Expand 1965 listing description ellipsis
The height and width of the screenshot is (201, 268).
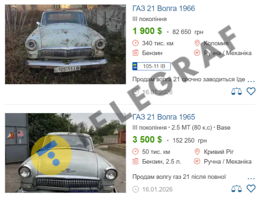click(x=251, y=178)
